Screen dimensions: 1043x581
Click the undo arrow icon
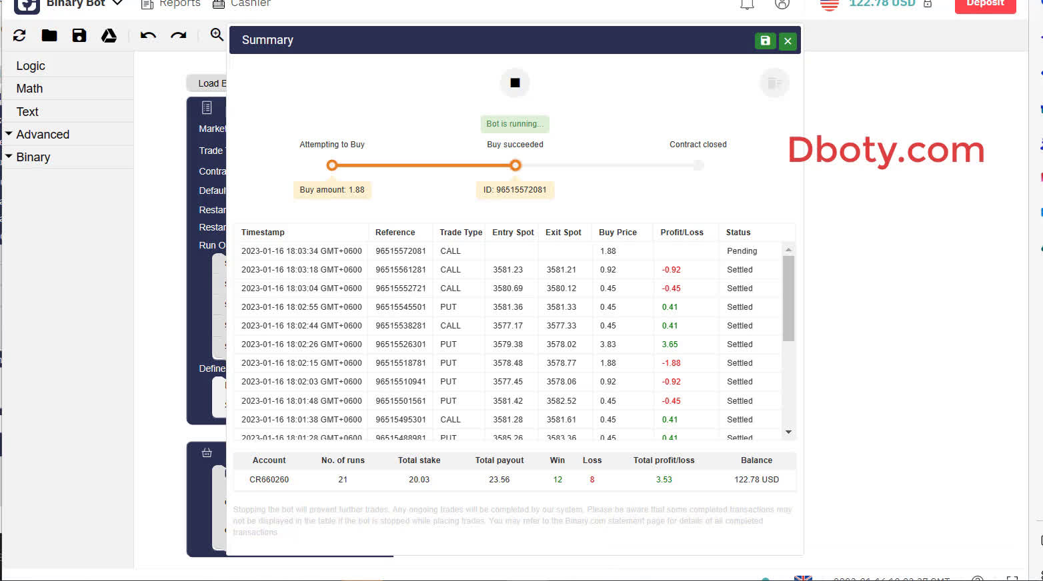coord(148,36)
